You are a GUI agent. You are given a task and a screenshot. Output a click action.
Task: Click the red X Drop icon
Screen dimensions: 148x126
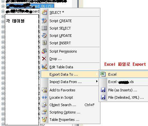[x=44, y=59]
